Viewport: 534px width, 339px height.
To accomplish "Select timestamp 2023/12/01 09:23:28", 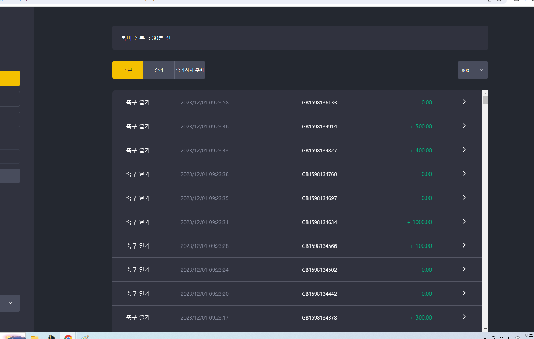I will tap(205, 246).
